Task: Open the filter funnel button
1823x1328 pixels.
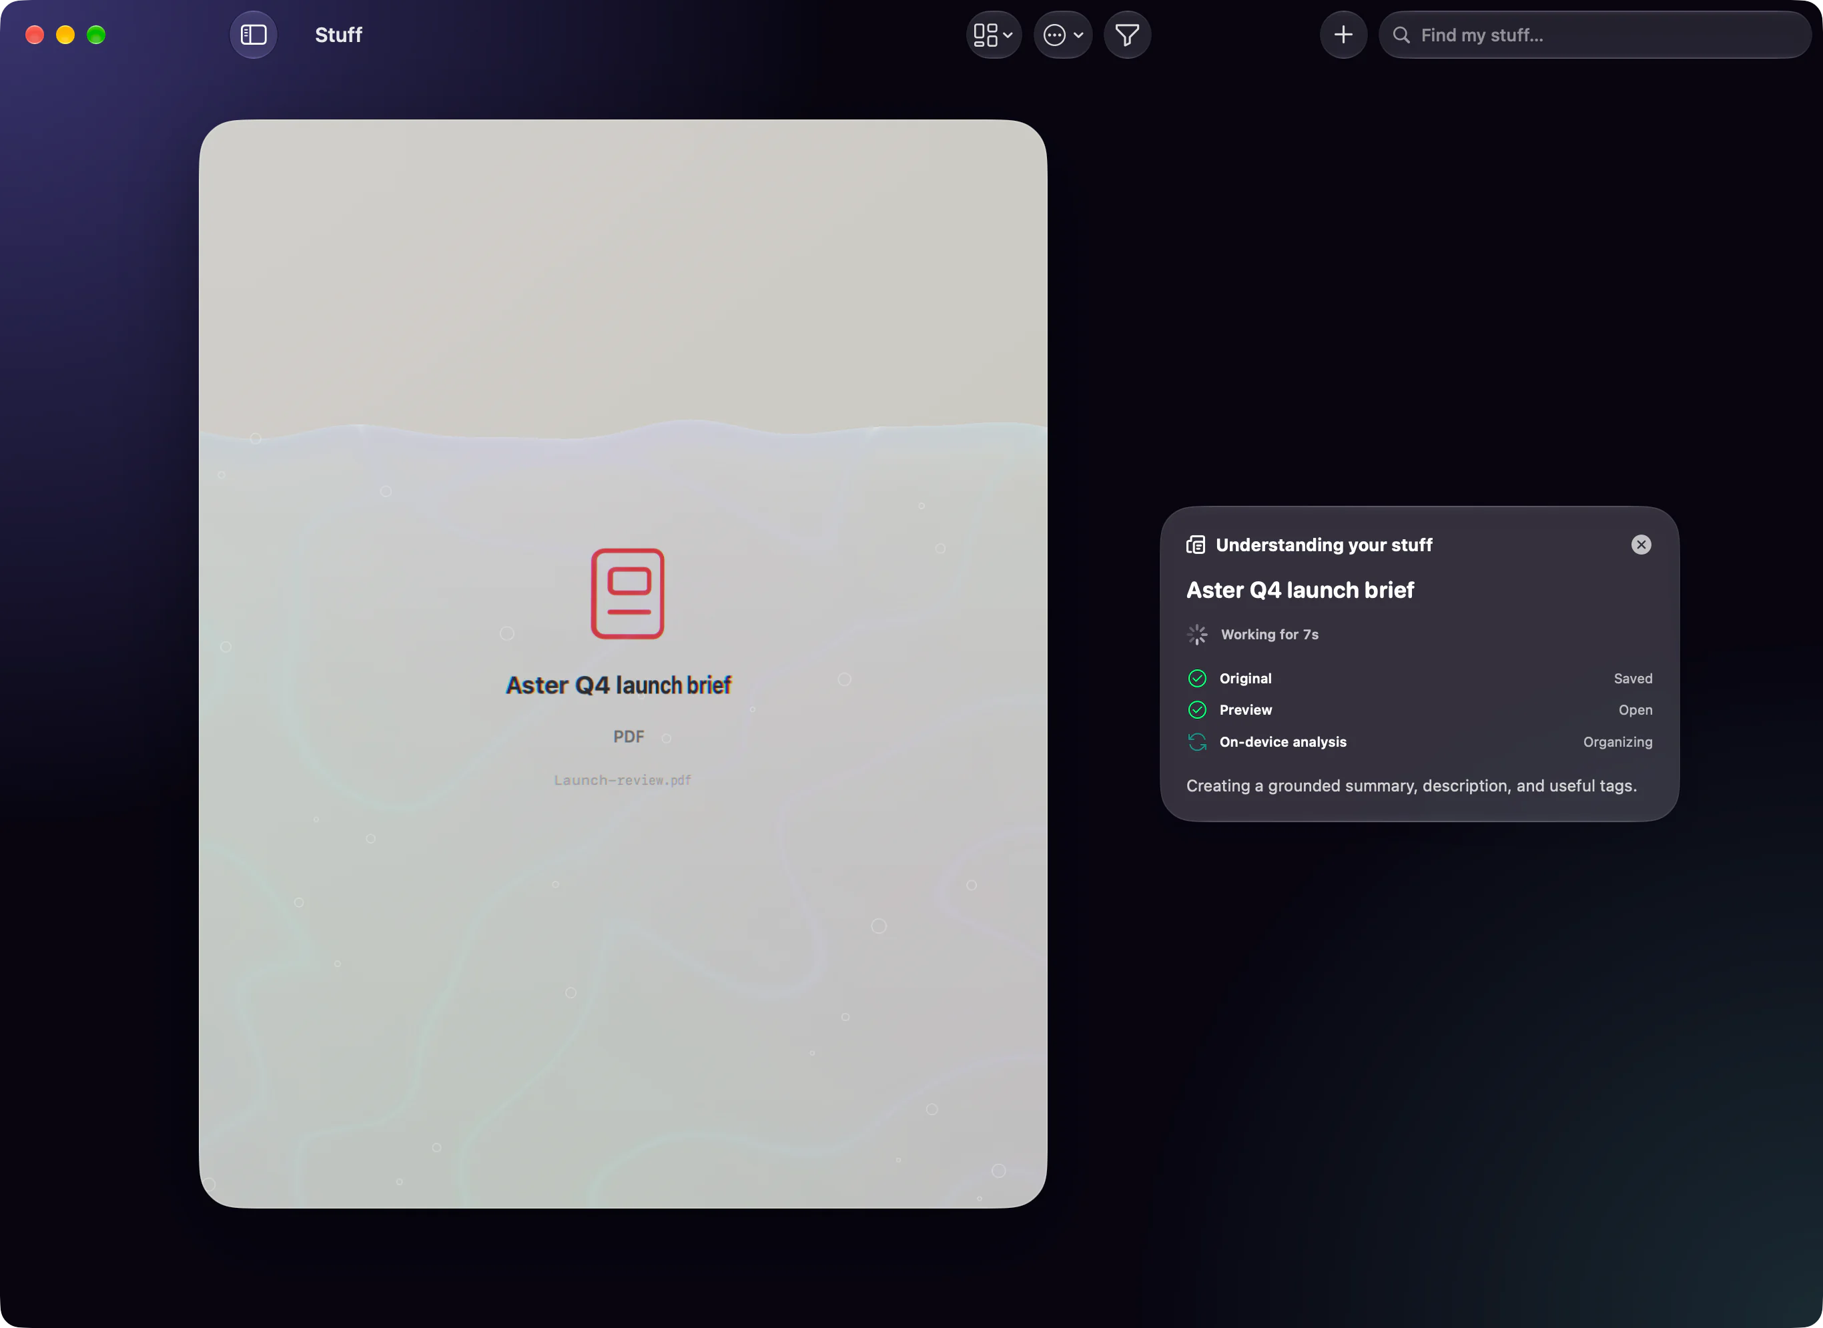Action: point(1127,35)
